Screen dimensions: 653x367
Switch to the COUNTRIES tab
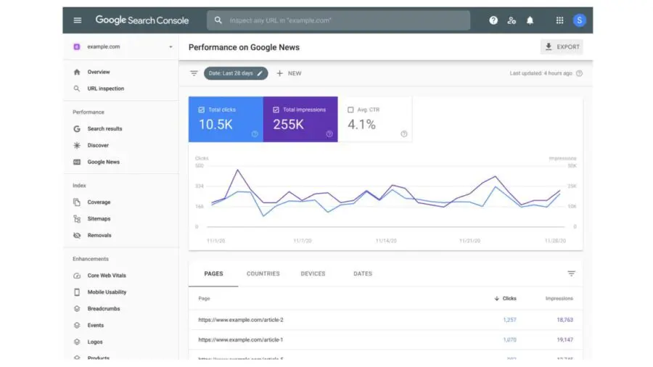tap(263, 273)
